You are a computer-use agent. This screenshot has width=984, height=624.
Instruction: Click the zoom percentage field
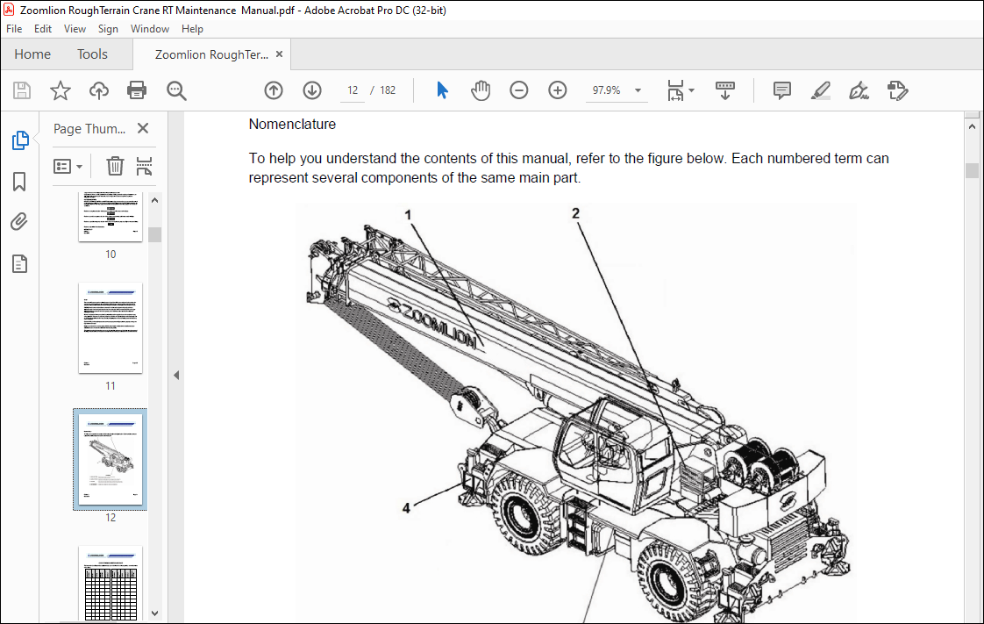click(x=607, y=90)
